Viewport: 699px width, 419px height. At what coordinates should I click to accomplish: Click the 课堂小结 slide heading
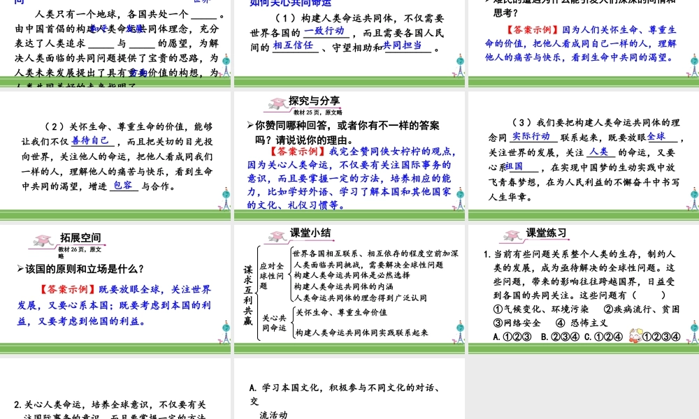311,233
